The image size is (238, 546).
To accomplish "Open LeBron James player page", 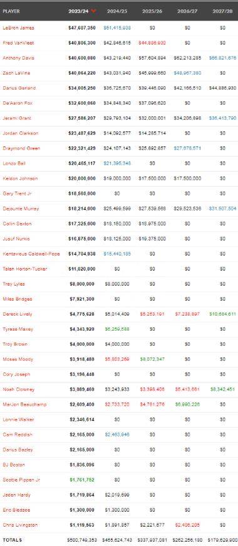I will click(18, 28).
